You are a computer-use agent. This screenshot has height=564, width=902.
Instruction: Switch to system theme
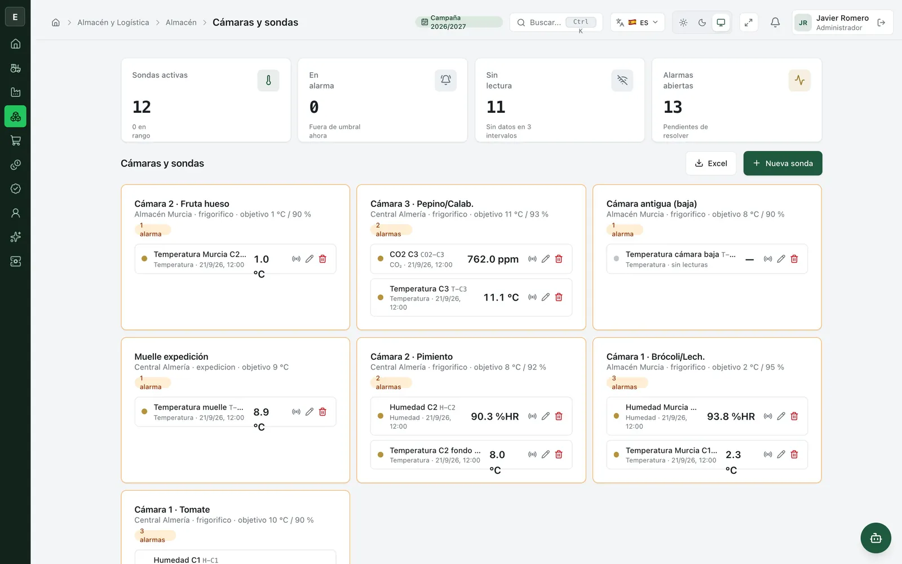[x=721, y=23]
